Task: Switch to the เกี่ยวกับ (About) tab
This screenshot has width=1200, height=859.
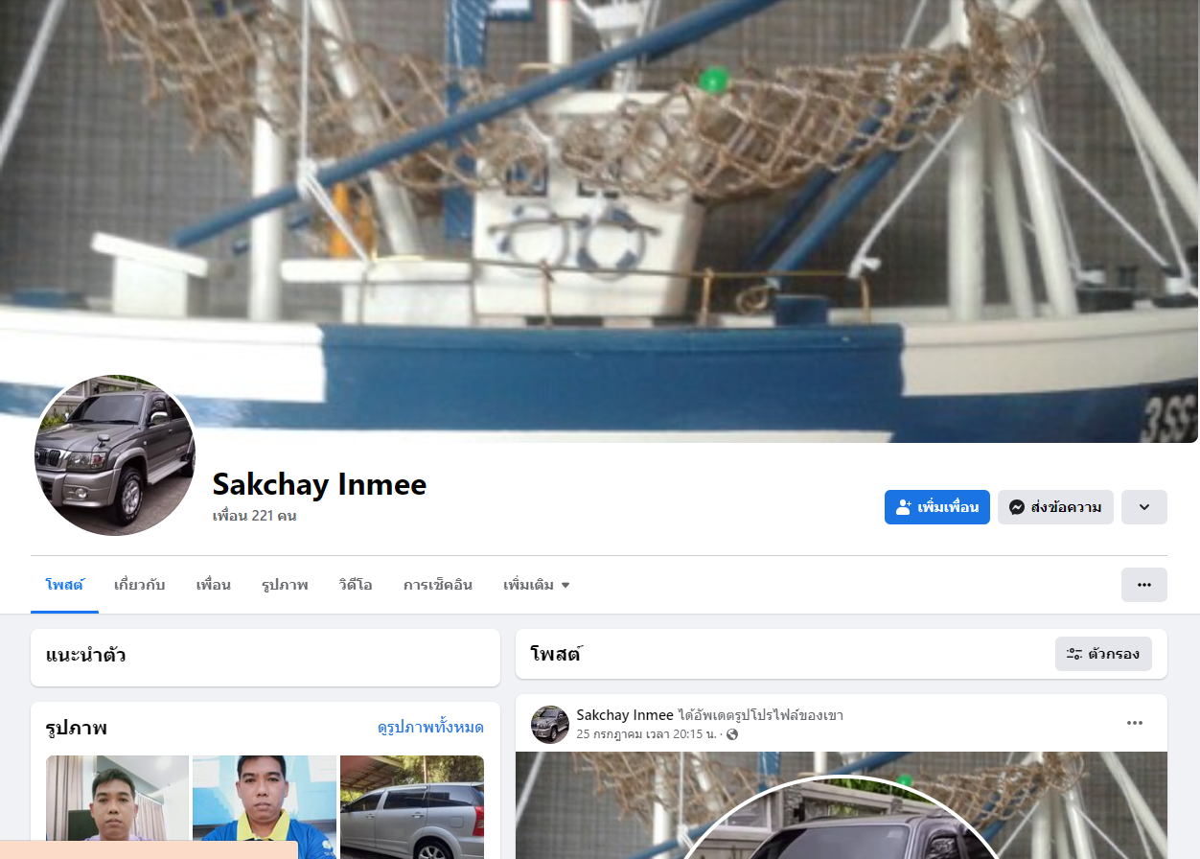Action: 139,585
